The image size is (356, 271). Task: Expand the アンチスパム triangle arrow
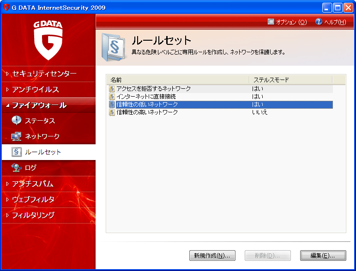click(7, 184)
